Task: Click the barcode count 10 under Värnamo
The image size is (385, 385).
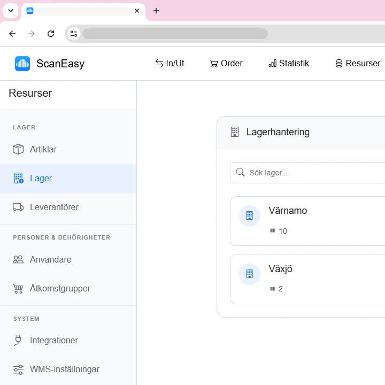Action: coord(279,231)
